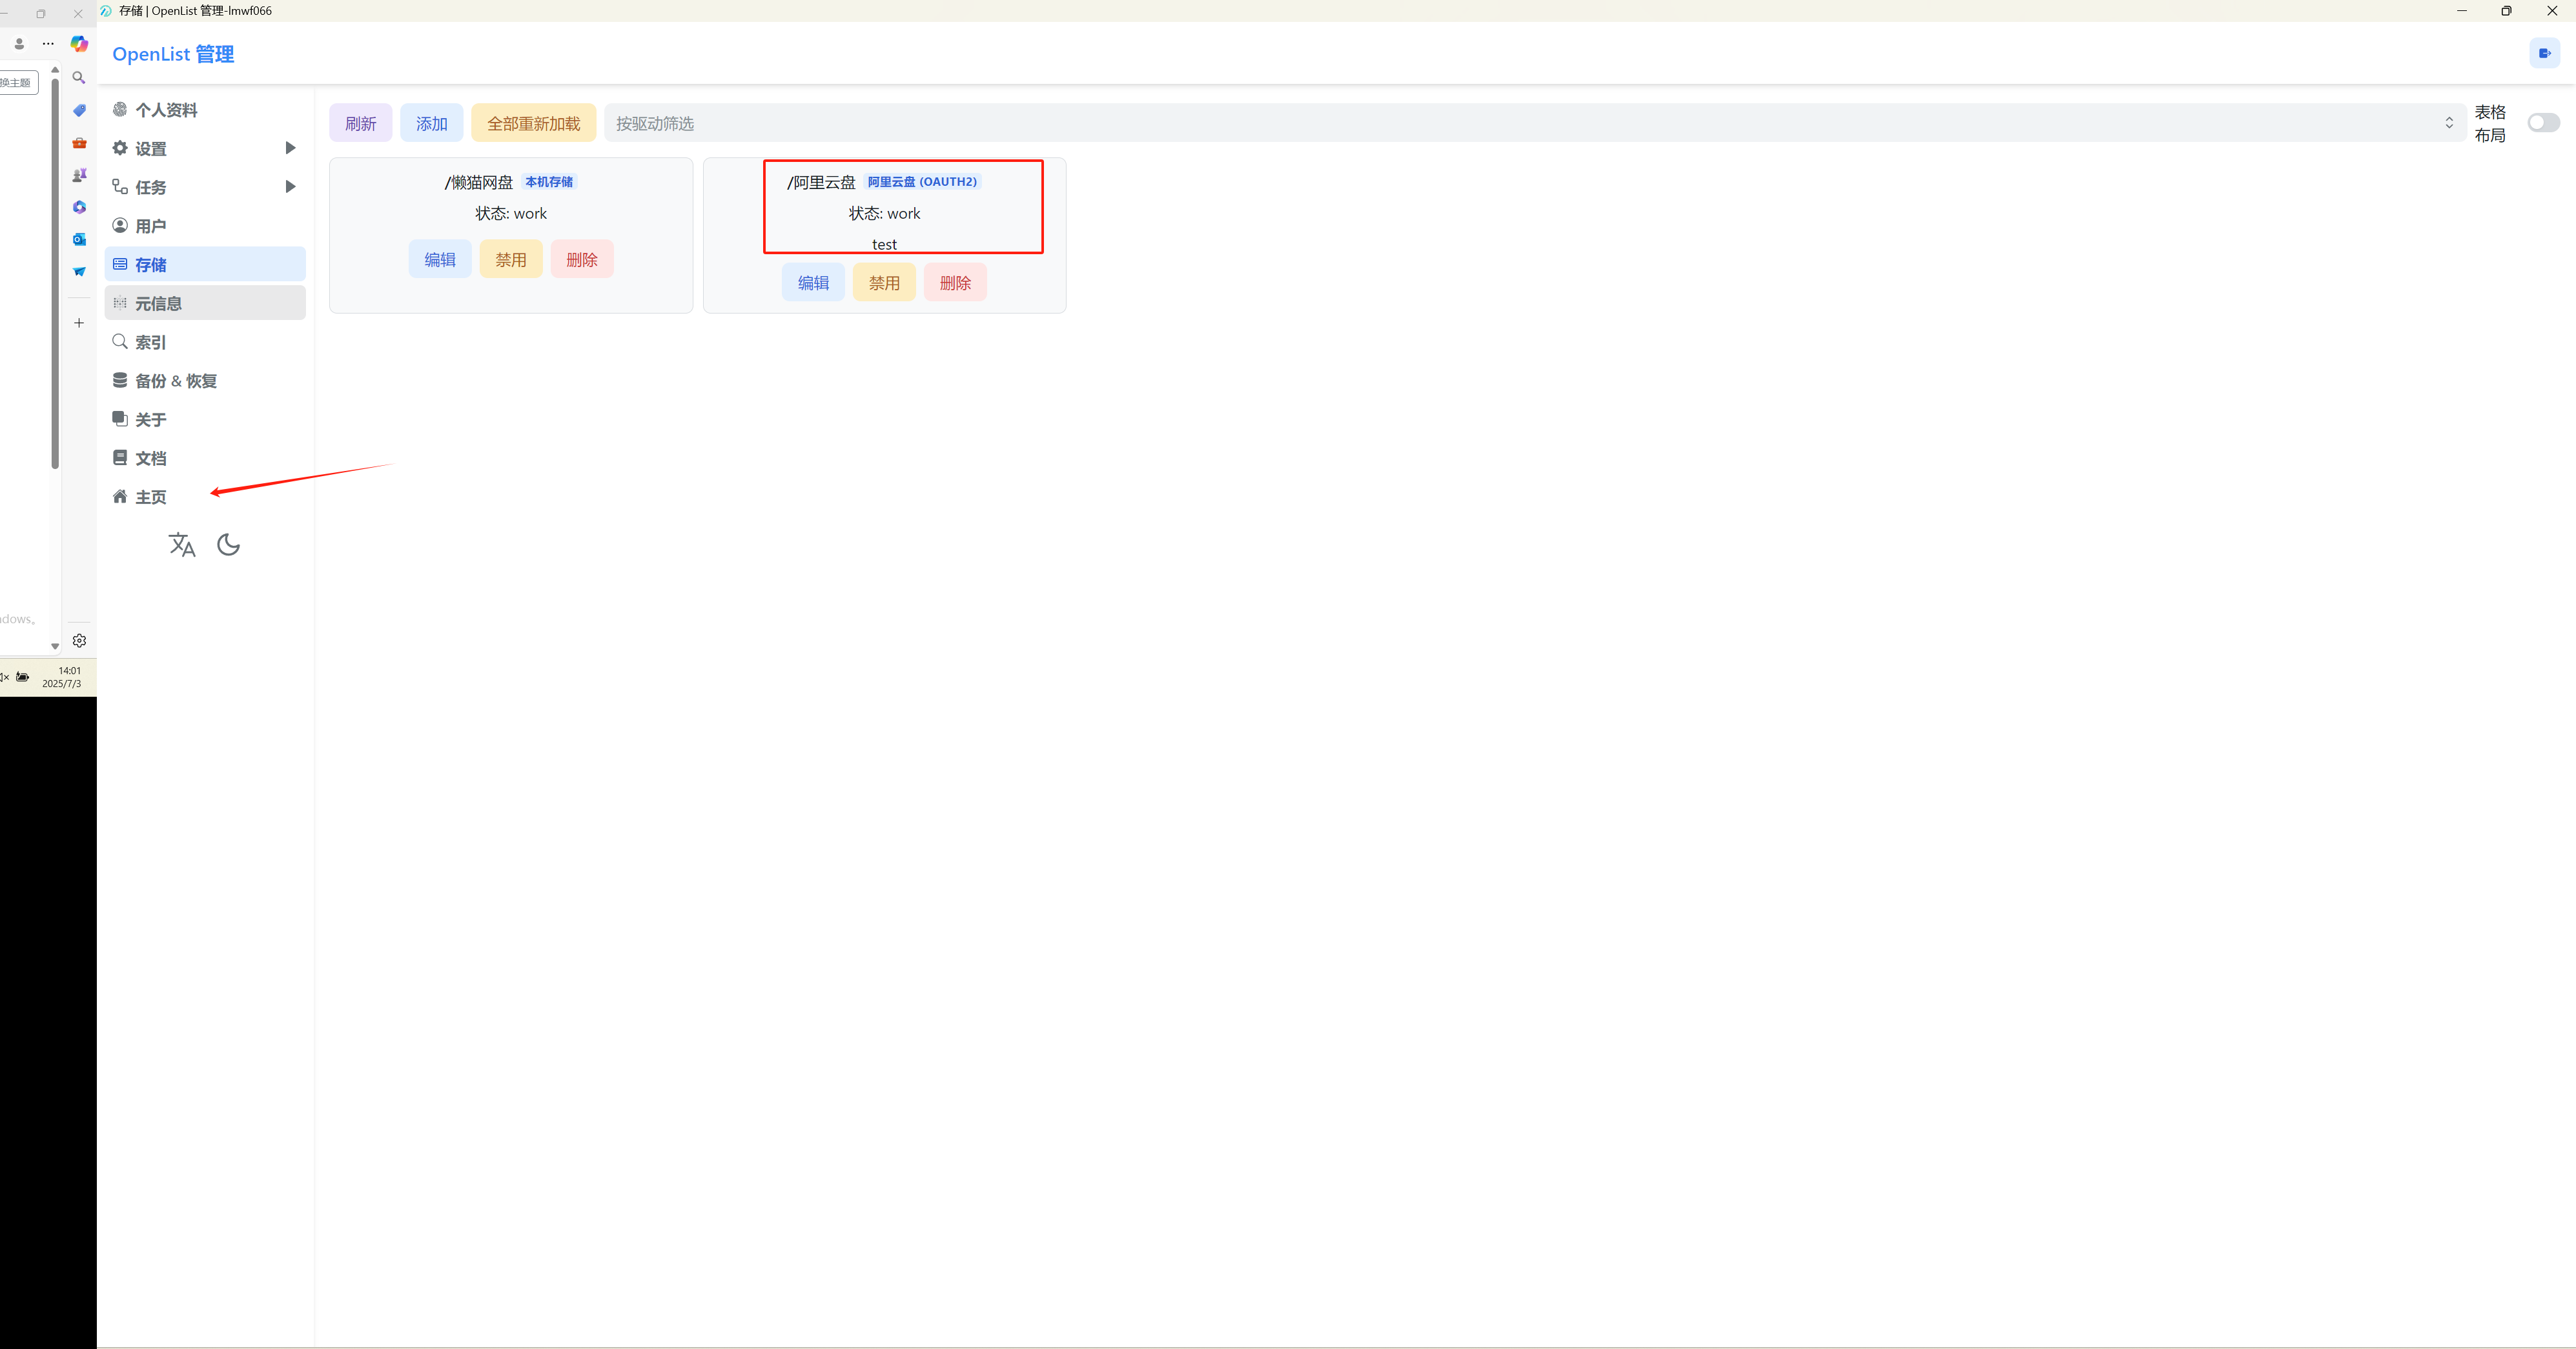This screenshot has width=2576, height=1349.
Task: Click the test remark on 阿里云盘 card
Action: click(x=884, y=245)
